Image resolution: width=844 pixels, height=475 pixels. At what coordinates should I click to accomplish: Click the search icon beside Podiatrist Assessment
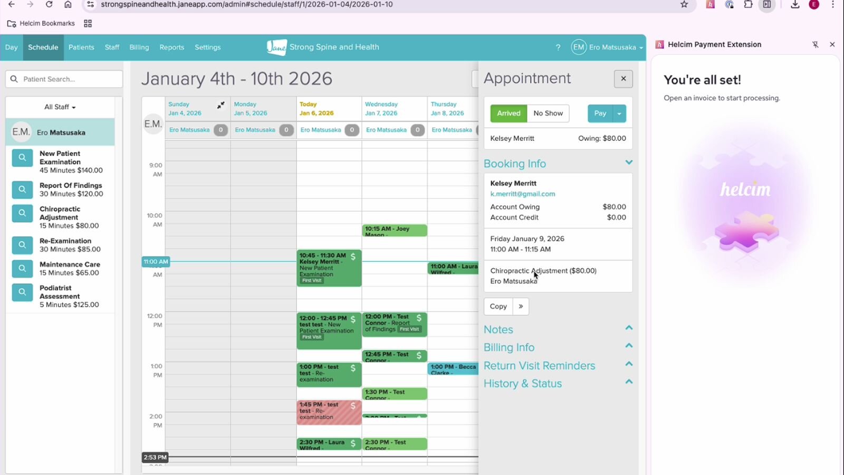tap(22, 292)
